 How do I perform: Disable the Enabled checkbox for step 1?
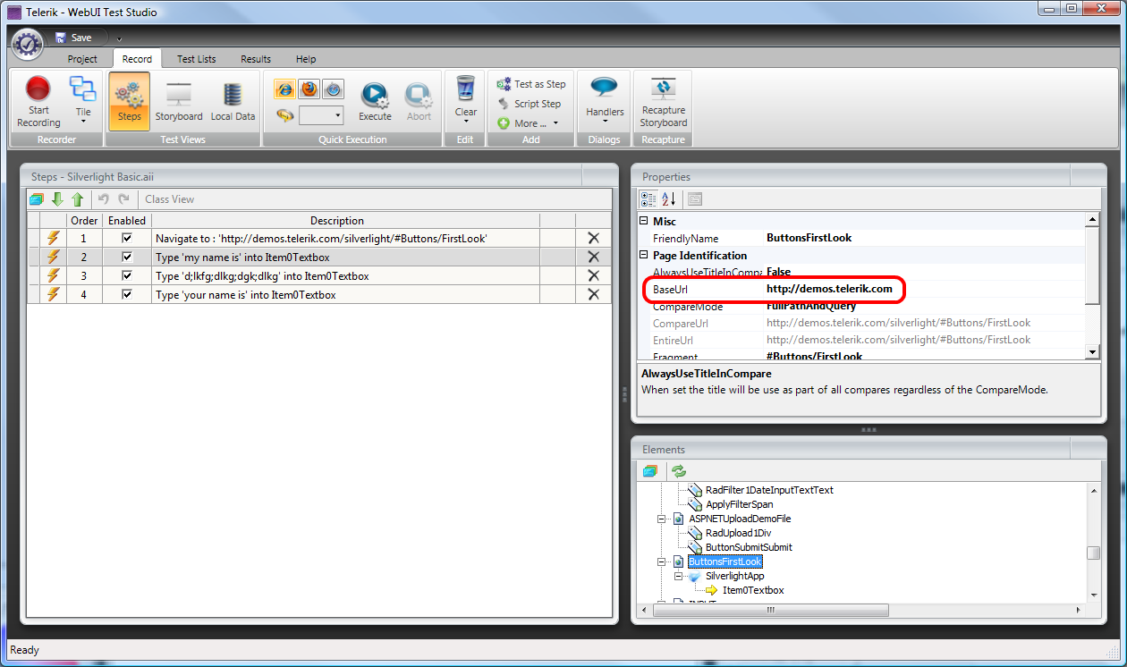click(x=127, y=238)
